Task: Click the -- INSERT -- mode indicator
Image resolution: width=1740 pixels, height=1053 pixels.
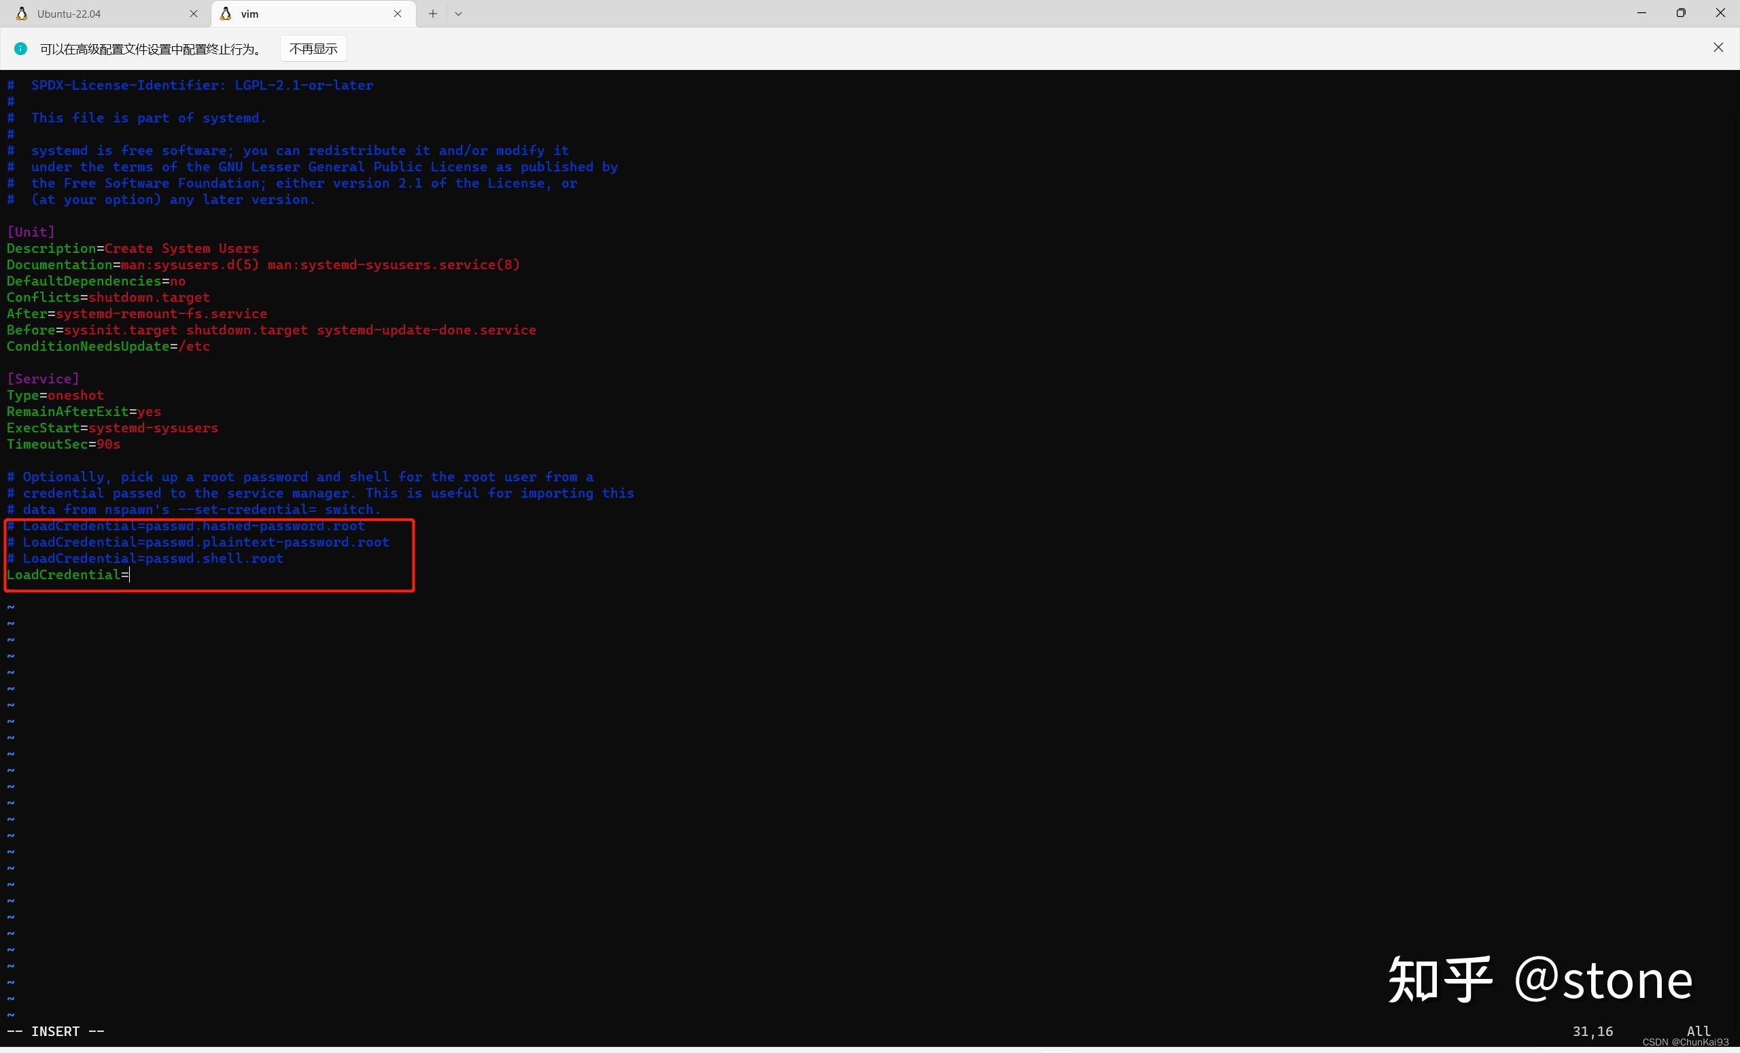Action: (56, 1031)
